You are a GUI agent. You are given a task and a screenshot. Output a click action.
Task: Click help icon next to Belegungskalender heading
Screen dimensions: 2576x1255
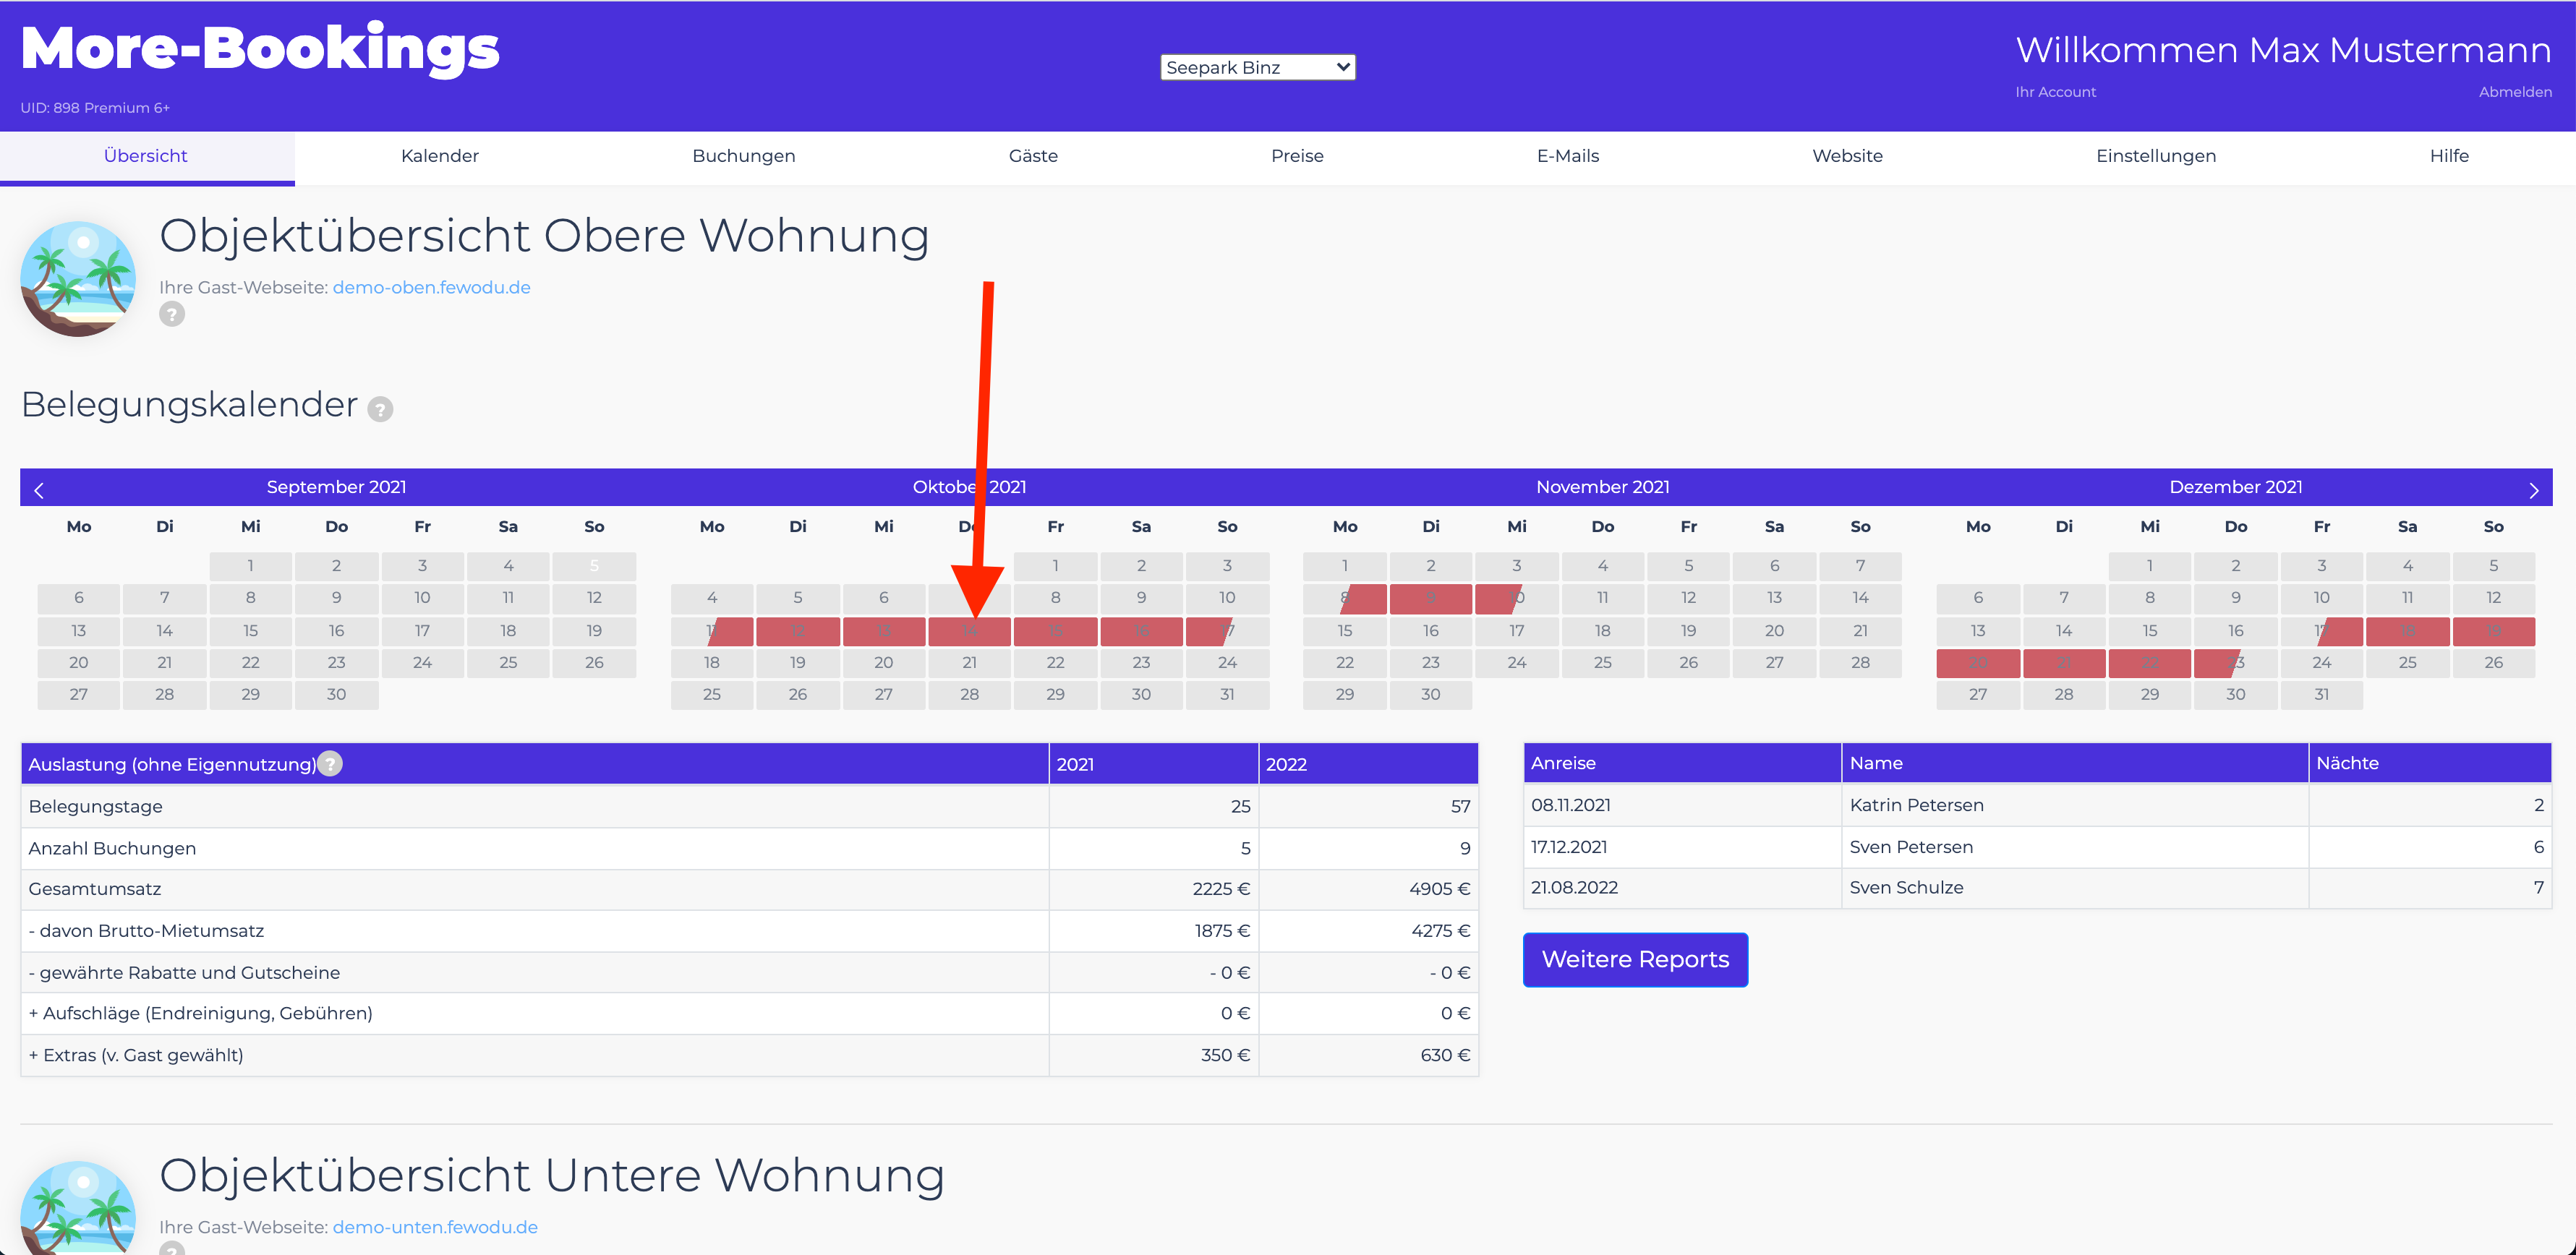coord(380,408)
